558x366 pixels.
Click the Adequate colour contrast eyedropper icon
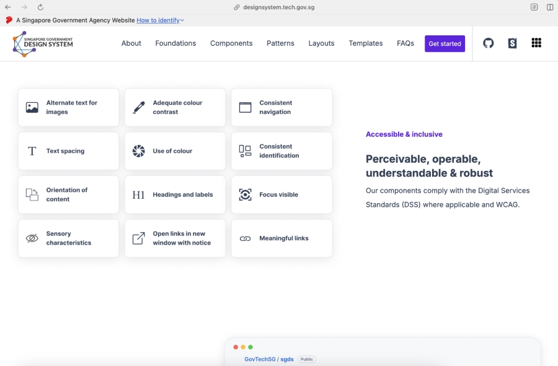pos(139,108)
